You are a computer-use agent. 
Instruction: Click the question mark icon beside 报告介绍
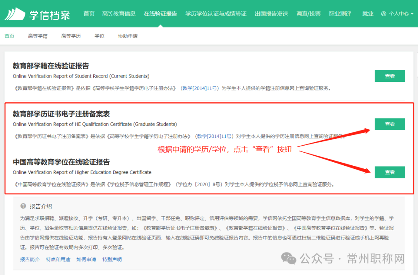(x=24, y=206)
